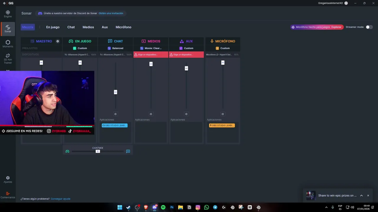Open the Windows Start menu
The width and height of the screenshot is (378, 212).
(x=120, y=207)
